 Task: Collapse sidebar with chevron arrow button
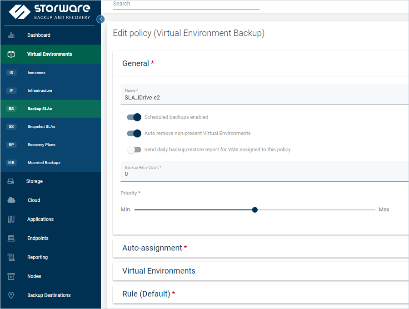(100, 19)
